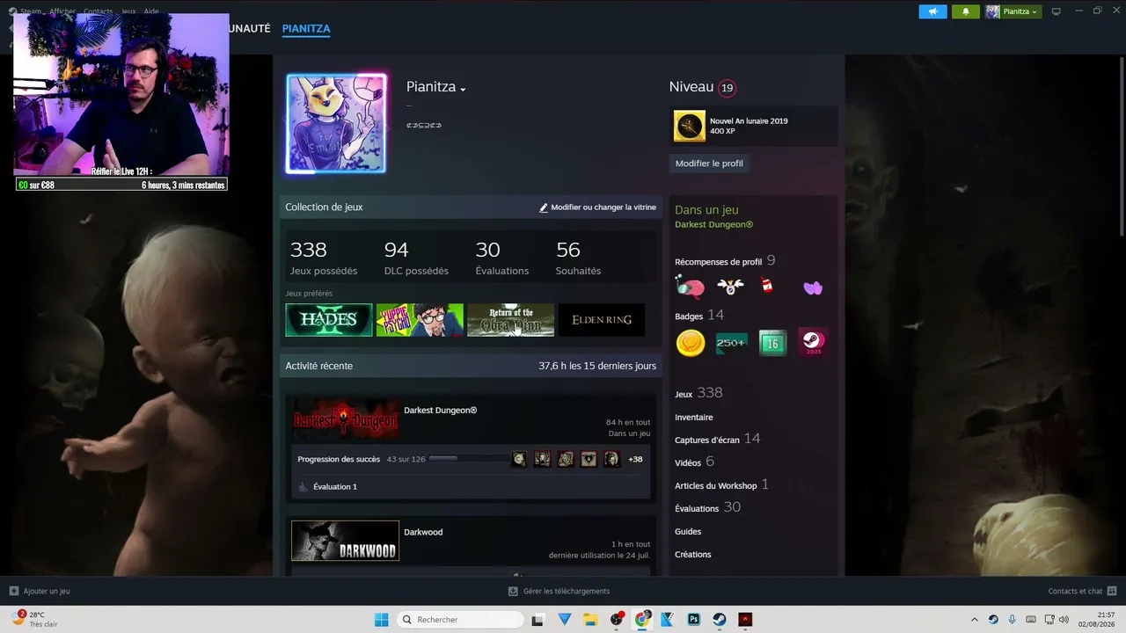This screenshot has height=633, width=1126.
Task: Open the 338 Jeux possédés stat
Action: [324, 258]
